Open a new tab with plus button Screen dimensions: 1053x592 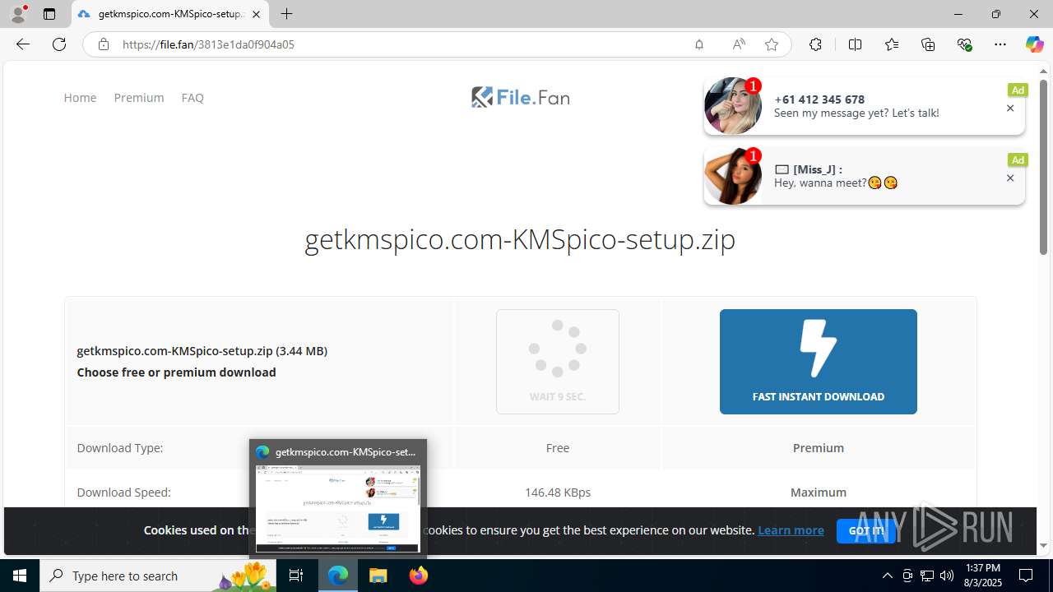286,14
